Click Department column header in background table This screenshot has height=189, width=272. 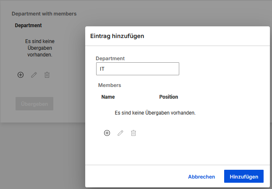click(x=28, y=26)
